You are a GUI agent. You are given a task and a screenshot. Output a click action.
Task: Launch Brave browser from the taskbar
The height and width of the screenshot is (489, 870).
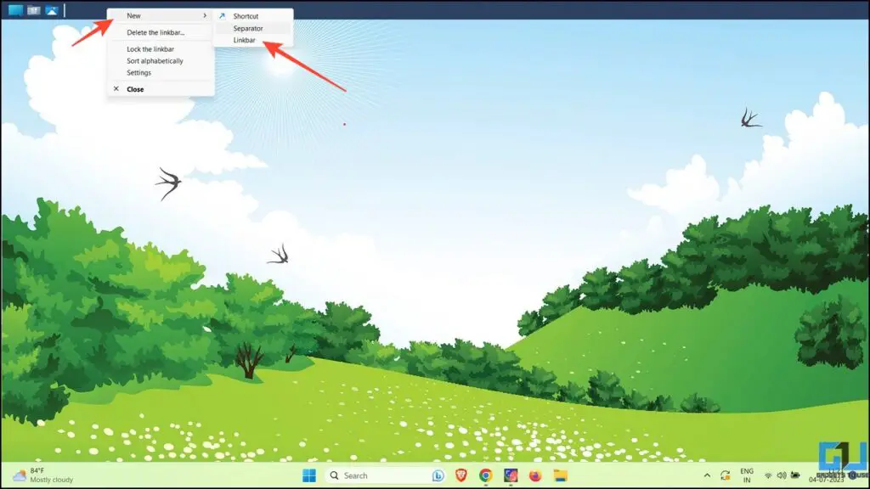tap(460, 475)
